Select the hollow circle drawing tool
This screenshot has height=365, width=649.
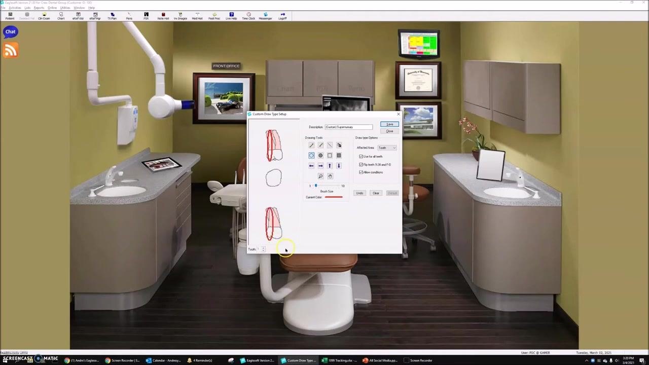coord(311,156)
